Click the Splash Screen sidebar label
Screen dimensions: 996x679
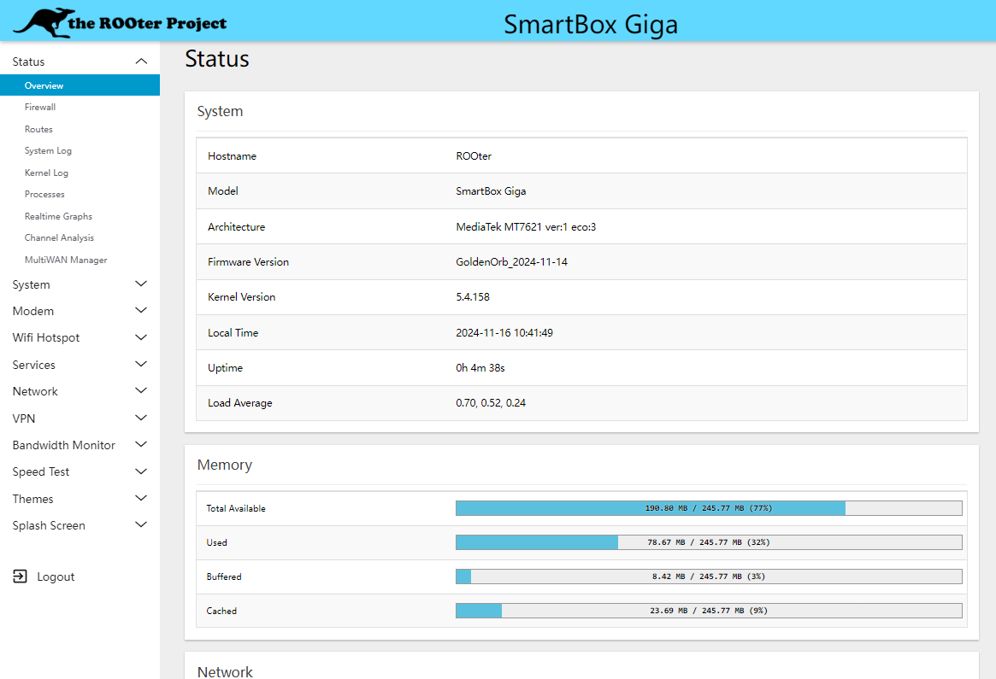click(x=49, y=525)
